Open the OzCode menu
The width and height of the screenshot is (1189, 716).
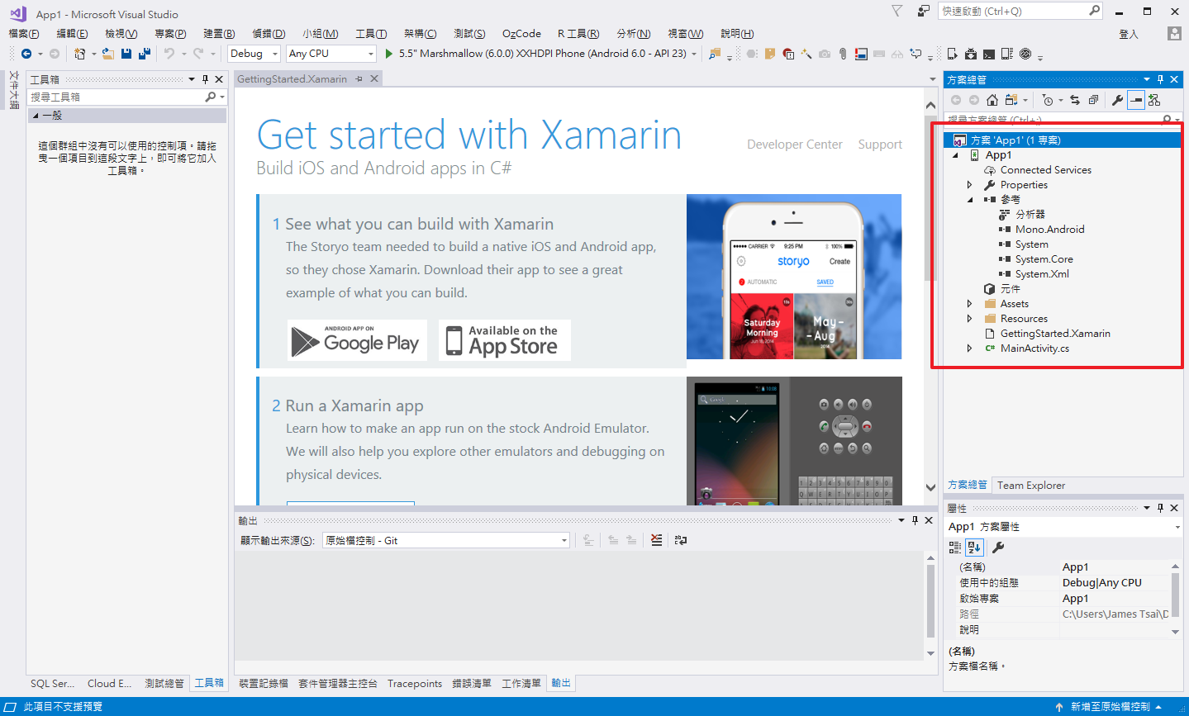521,34
